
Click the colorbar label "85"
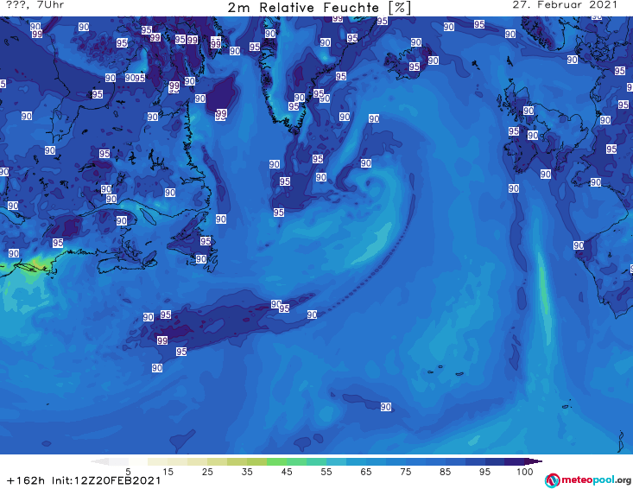coord(445,472)
